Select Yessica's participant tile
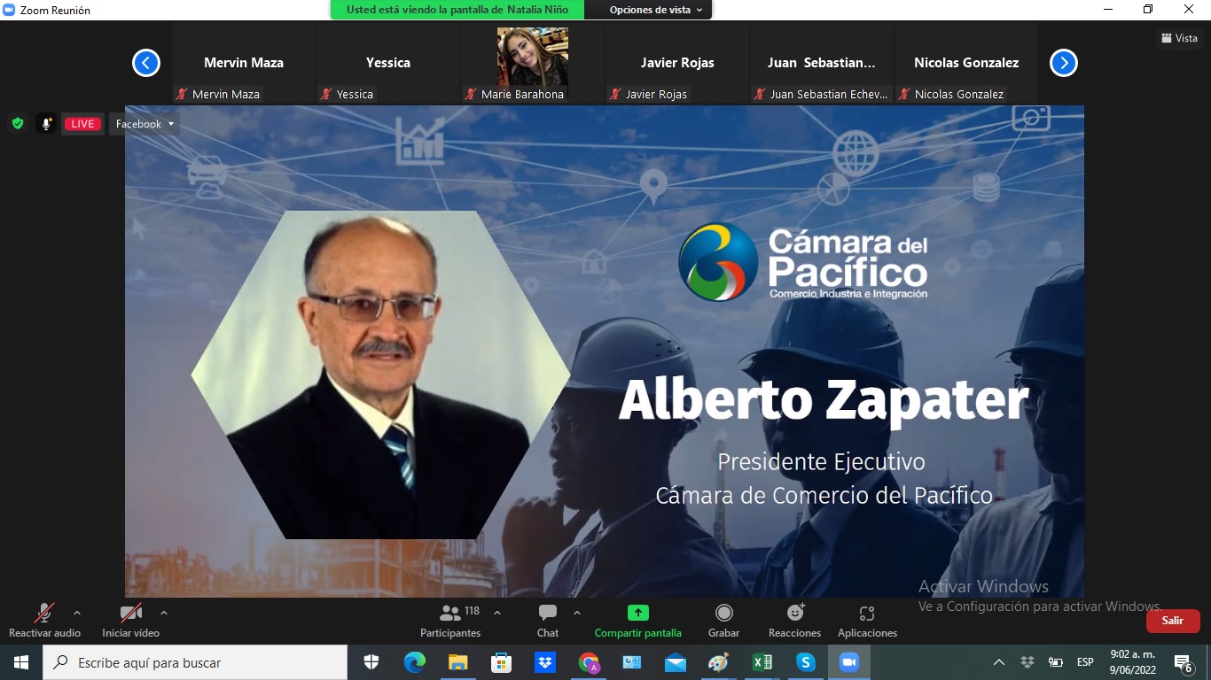Viewport: 1211px width, 680px height. 388,64
